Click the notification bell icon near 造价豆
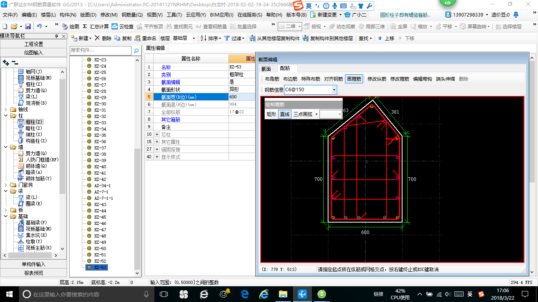Image resolution: width=538 pixels, height=302 pixels. (516, 15)
